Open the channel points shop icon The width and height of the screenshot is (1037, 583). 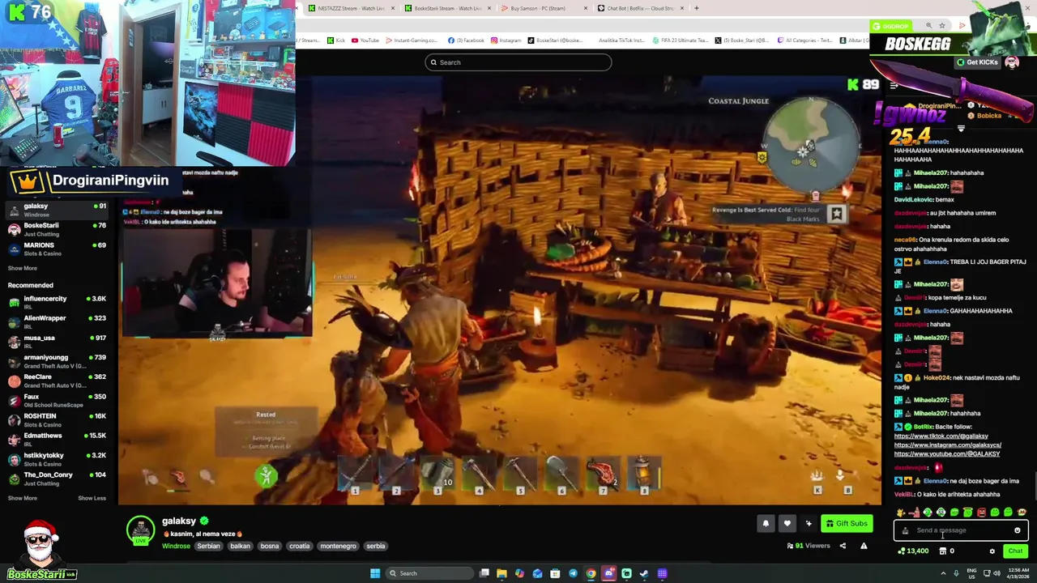coord(943,551)
